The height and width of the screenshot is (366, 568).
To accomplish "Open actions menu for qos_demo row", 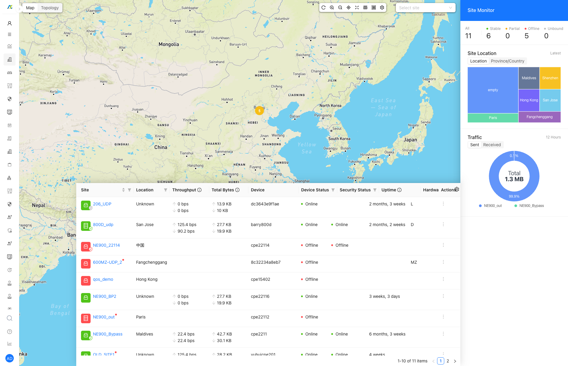I will pyautogui.click(x=443, y=279).
